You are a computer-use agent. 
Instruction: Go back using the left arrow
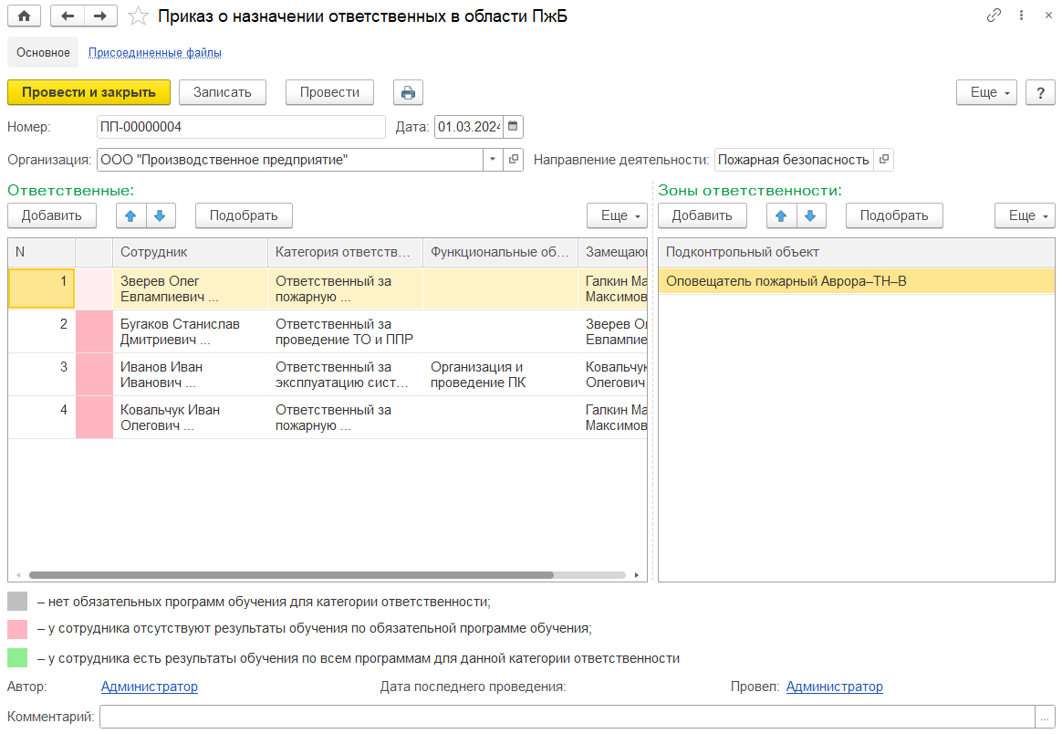[68, 16]
